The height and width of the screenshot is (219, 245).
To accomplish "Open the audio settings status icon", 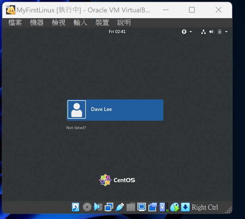I will click(x=98, y=207).
